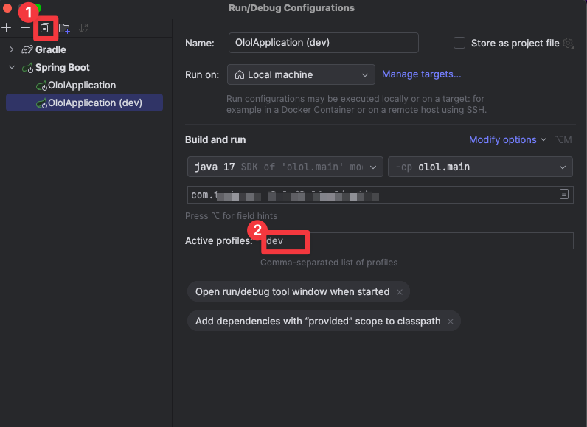Remove the 'Open run/debug tool window' option chip
This screenshot has height=427, width=587.
pyautogui.click(x=400, y=292)
